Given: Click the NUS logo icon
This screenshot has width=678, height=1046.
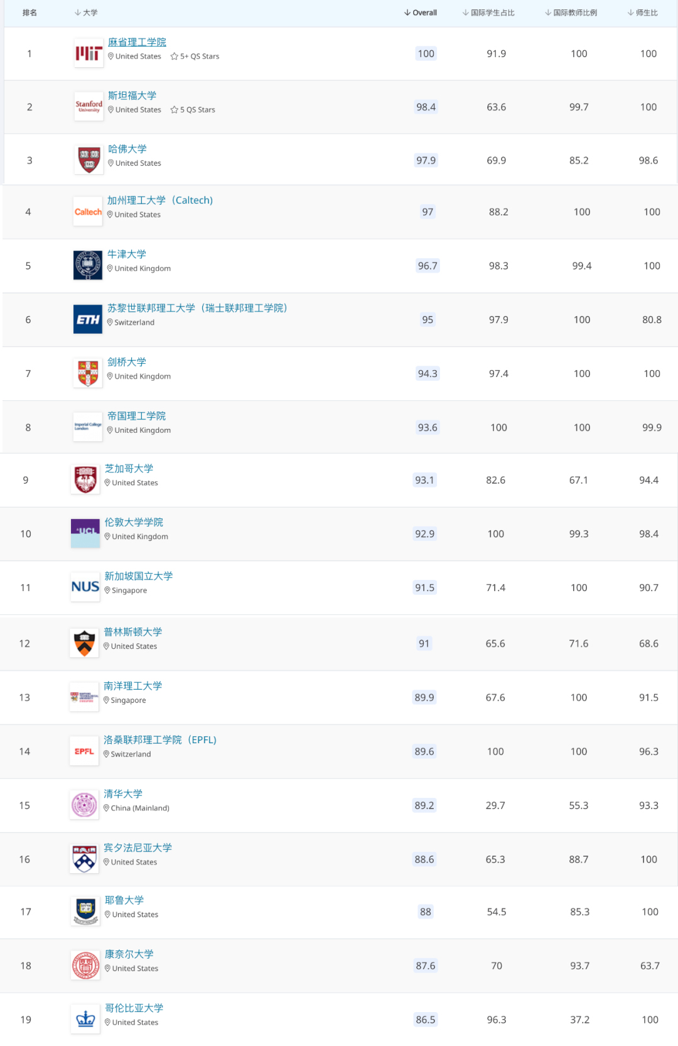Looking at the screenshot, I should click(x=85, y=587).
